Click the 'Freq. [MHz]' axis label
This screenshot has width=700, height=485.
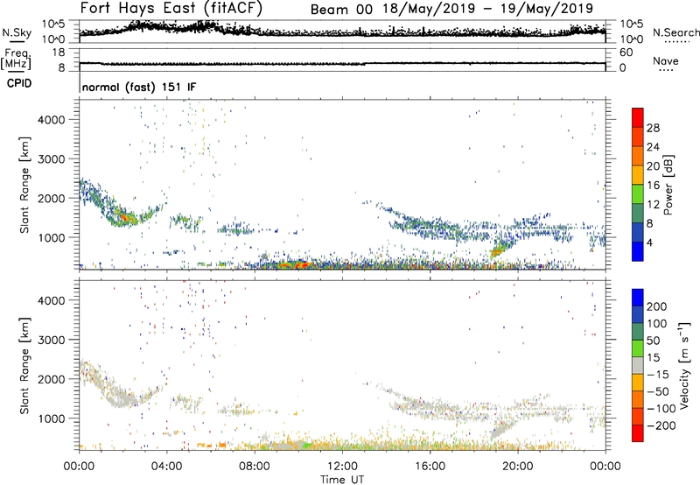pos(16,60)
